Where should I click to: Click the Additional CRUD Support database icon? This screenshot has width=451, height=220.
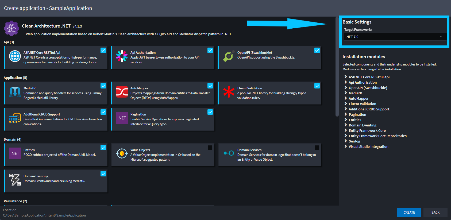pos(15,118)
